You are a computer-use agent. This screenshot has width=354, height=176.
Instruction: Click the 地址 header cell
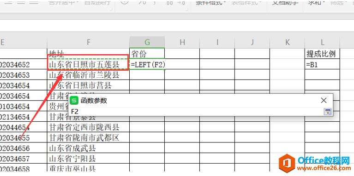89,53
